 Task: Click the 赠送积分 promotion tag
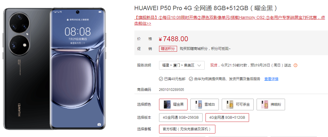coord(168,48)
